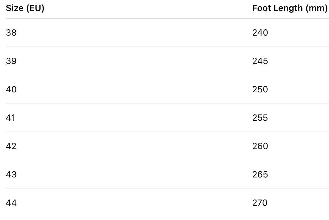The height and width of the screenshot is (220, 329).
Task: Click the EU size 41 cell
Action: [11, 118]
